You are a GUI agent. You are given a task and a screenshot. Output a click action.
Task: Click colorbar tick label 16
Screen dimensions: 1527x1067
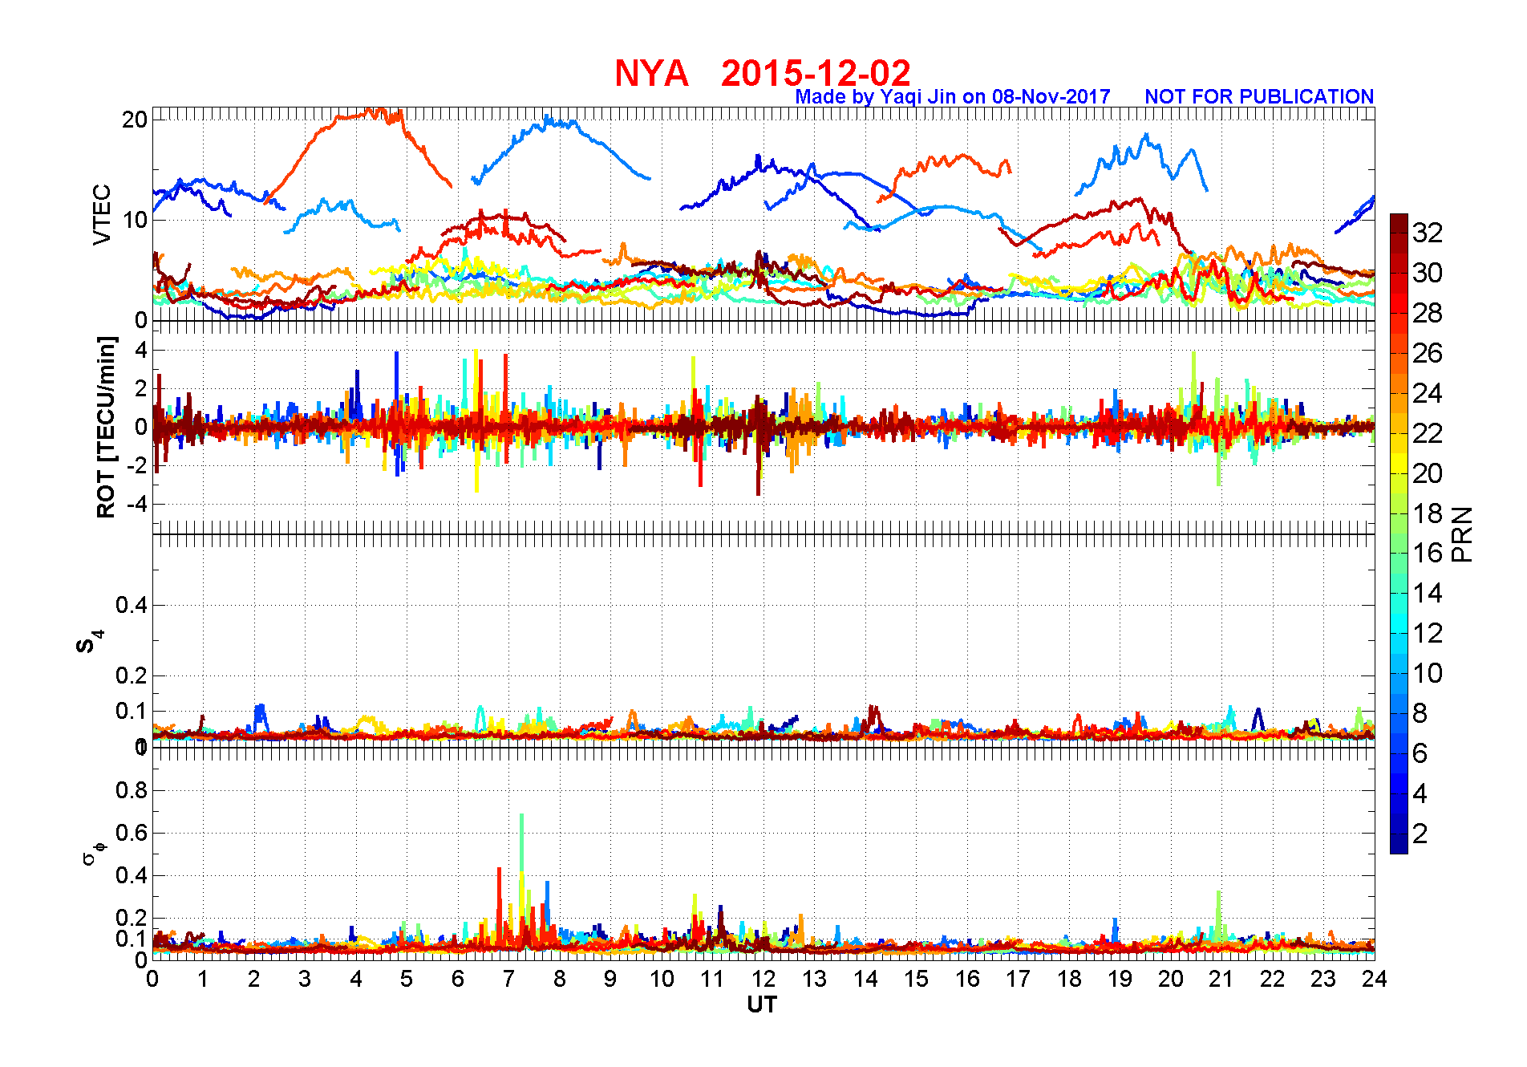(x=1428, y=553)
